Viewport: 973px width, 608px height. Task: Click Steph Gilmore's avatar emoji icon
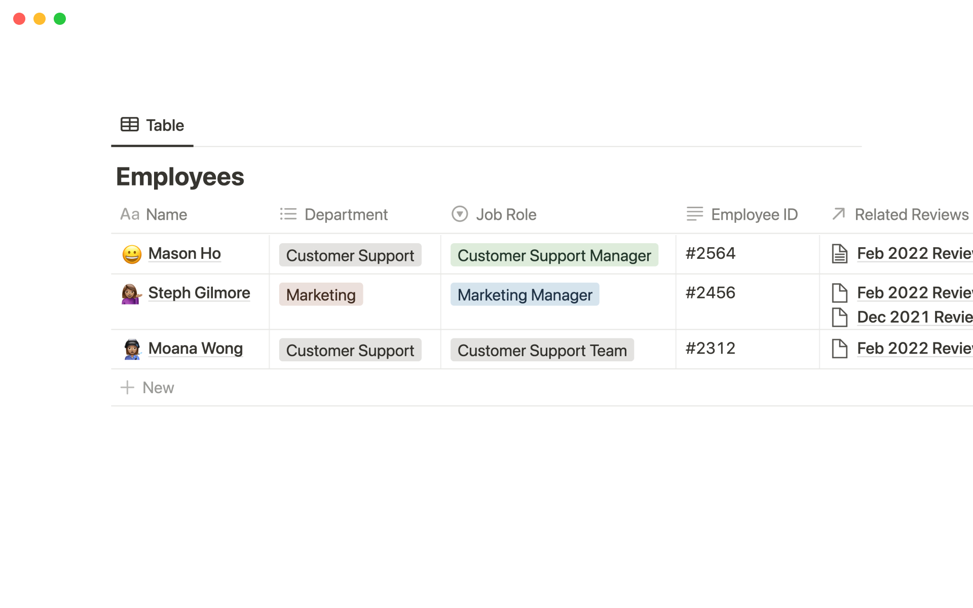point(132,293)
